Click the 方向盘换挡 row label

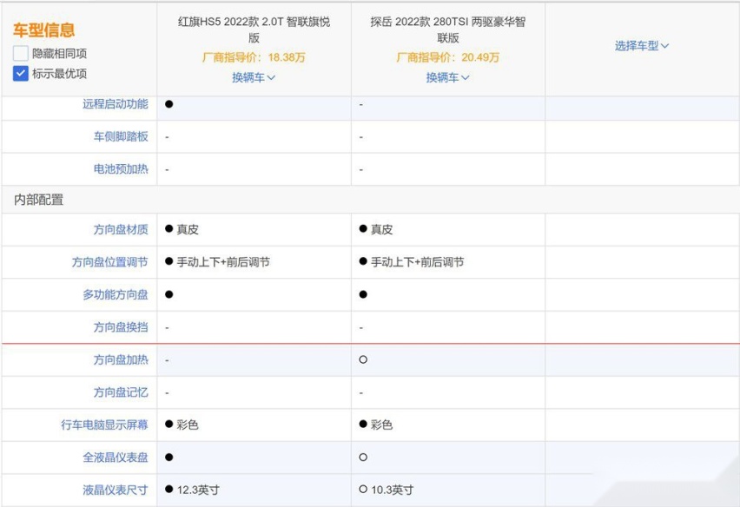[x=121, y=326]
